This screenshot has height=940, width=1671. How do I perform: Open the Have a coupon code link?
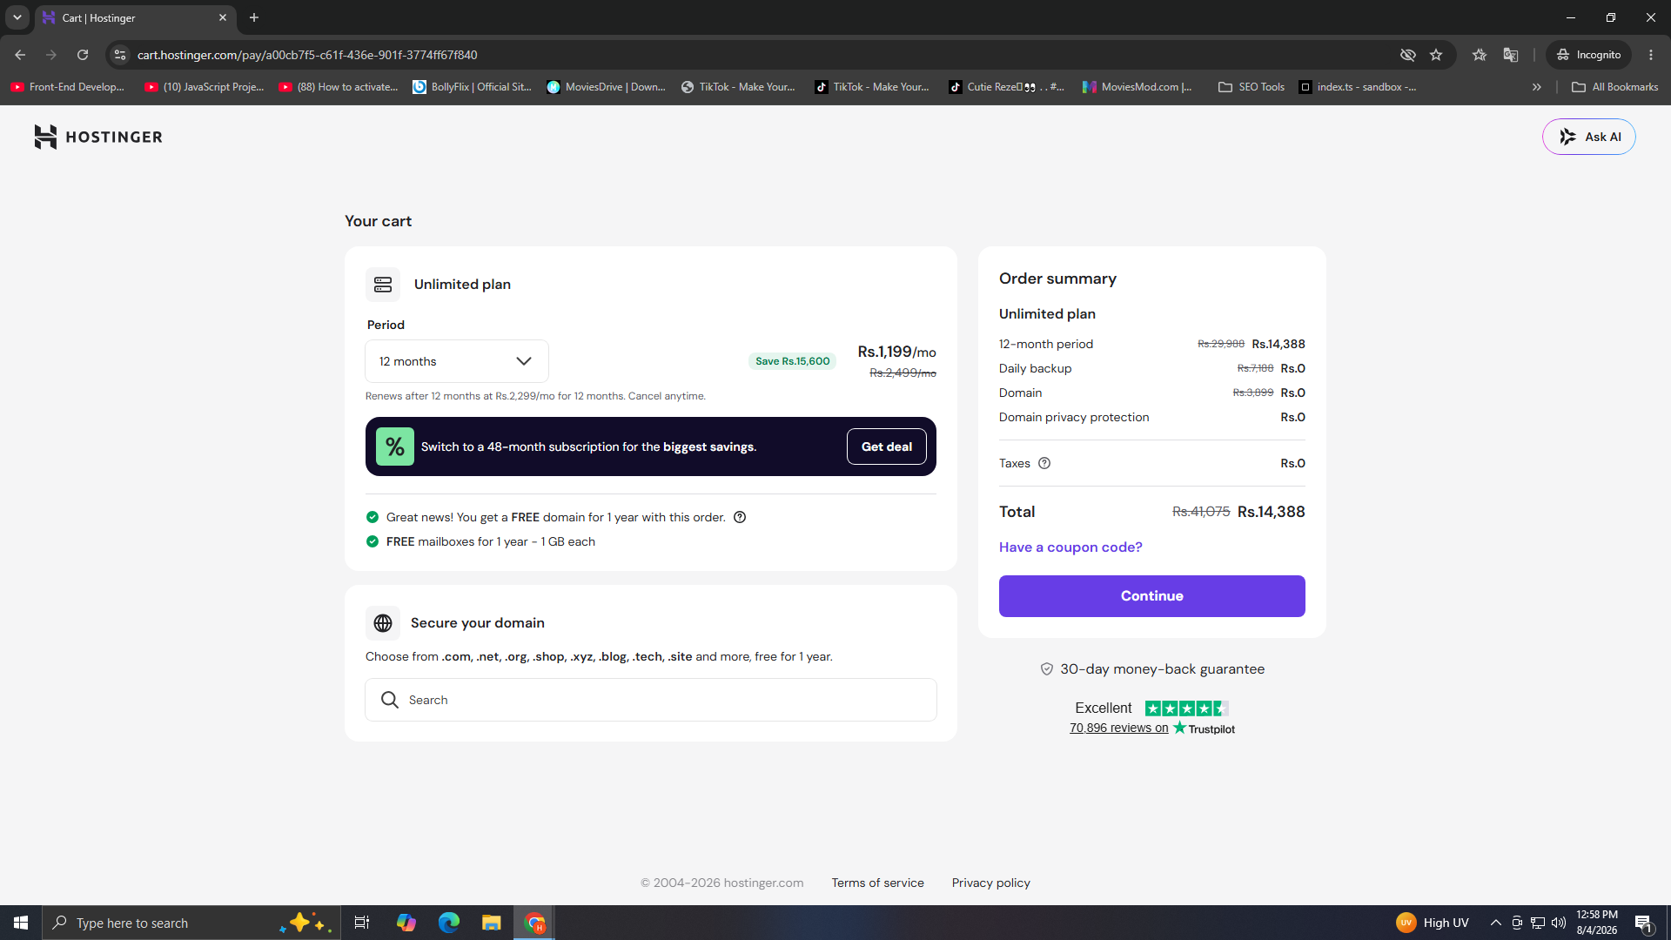click(1070, 547)
